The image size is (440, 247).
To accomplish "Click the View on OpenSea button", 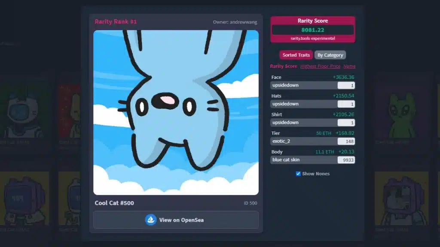I will [x=176, y=220].
